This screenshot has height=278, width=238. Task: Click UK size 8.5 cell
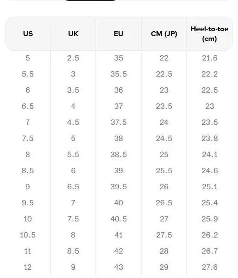pyautogui.click(x=73, y=251)
